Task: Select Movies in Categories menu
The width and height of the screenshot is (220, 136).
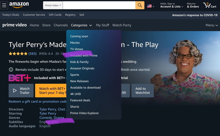Action: pos(75,43)
